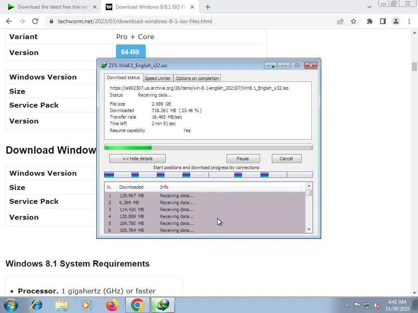Click the 16.465 MB/sec transfer rate value

click(167, 117)
